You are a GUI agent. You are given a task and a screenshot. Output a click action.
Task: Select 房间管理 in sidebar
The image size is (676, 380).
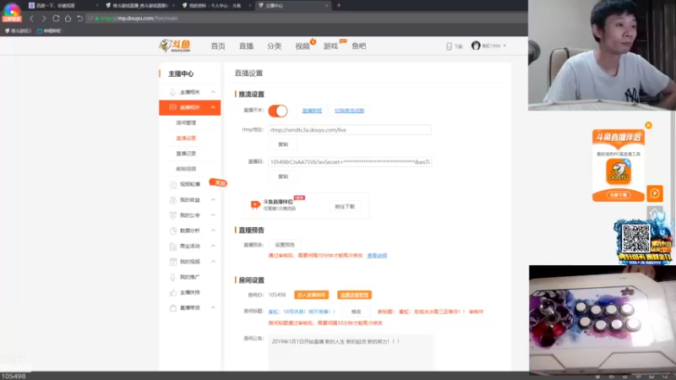click(x=186, y=122)
